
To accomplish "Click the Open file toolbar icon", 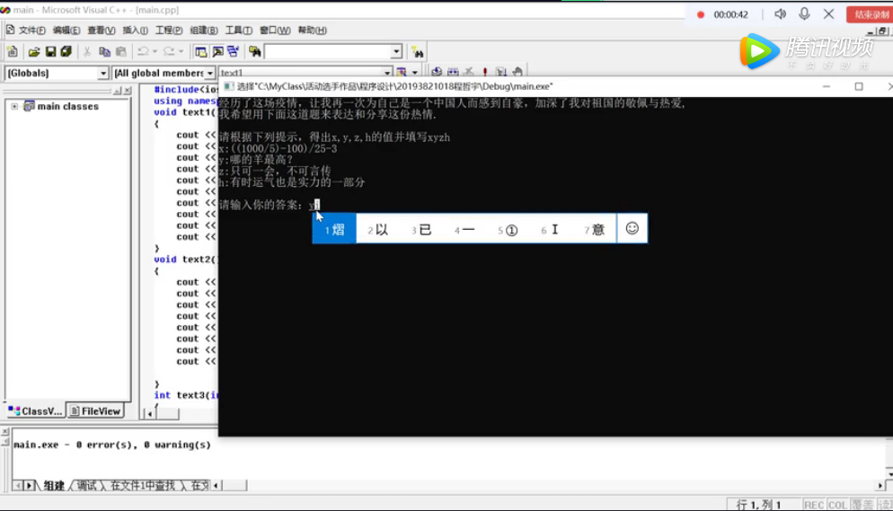I will point(34,52).
